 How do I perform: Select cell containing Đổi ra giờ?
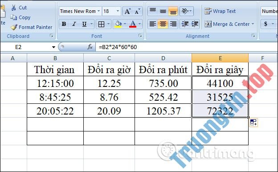pos(109,70)
